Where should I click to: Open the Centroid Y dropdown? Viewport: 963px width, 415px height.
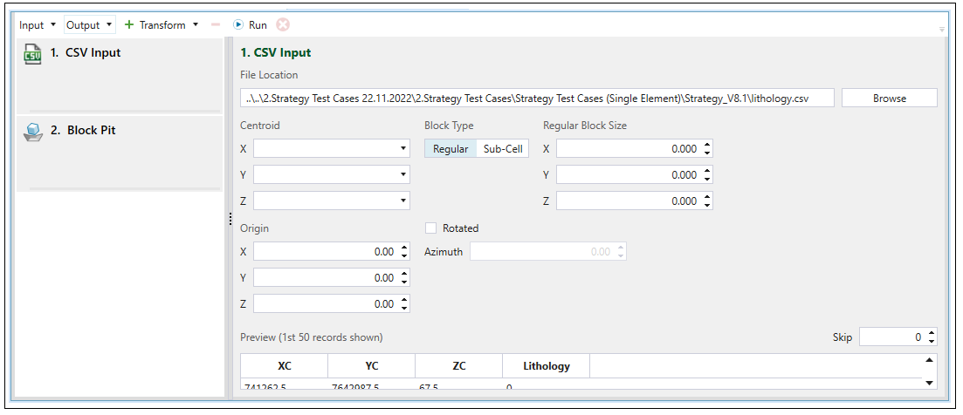point(402,175)
